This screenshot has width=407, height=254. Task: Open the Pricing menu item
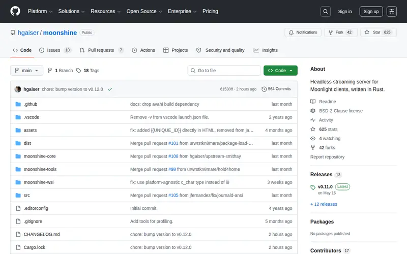pyautogui.click(x=210, y=11)
